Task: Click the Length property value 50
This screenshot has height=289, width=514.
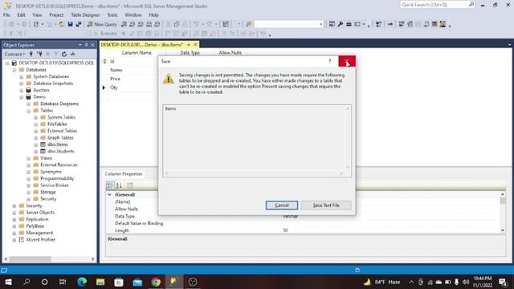Action: click(x=286, y=230)
